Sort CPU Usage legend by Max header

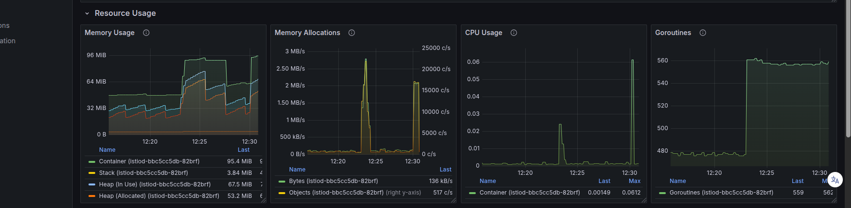[635, 181]
